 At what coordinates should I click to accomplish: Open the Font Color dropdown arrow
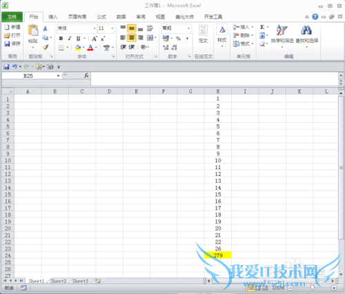96,48
